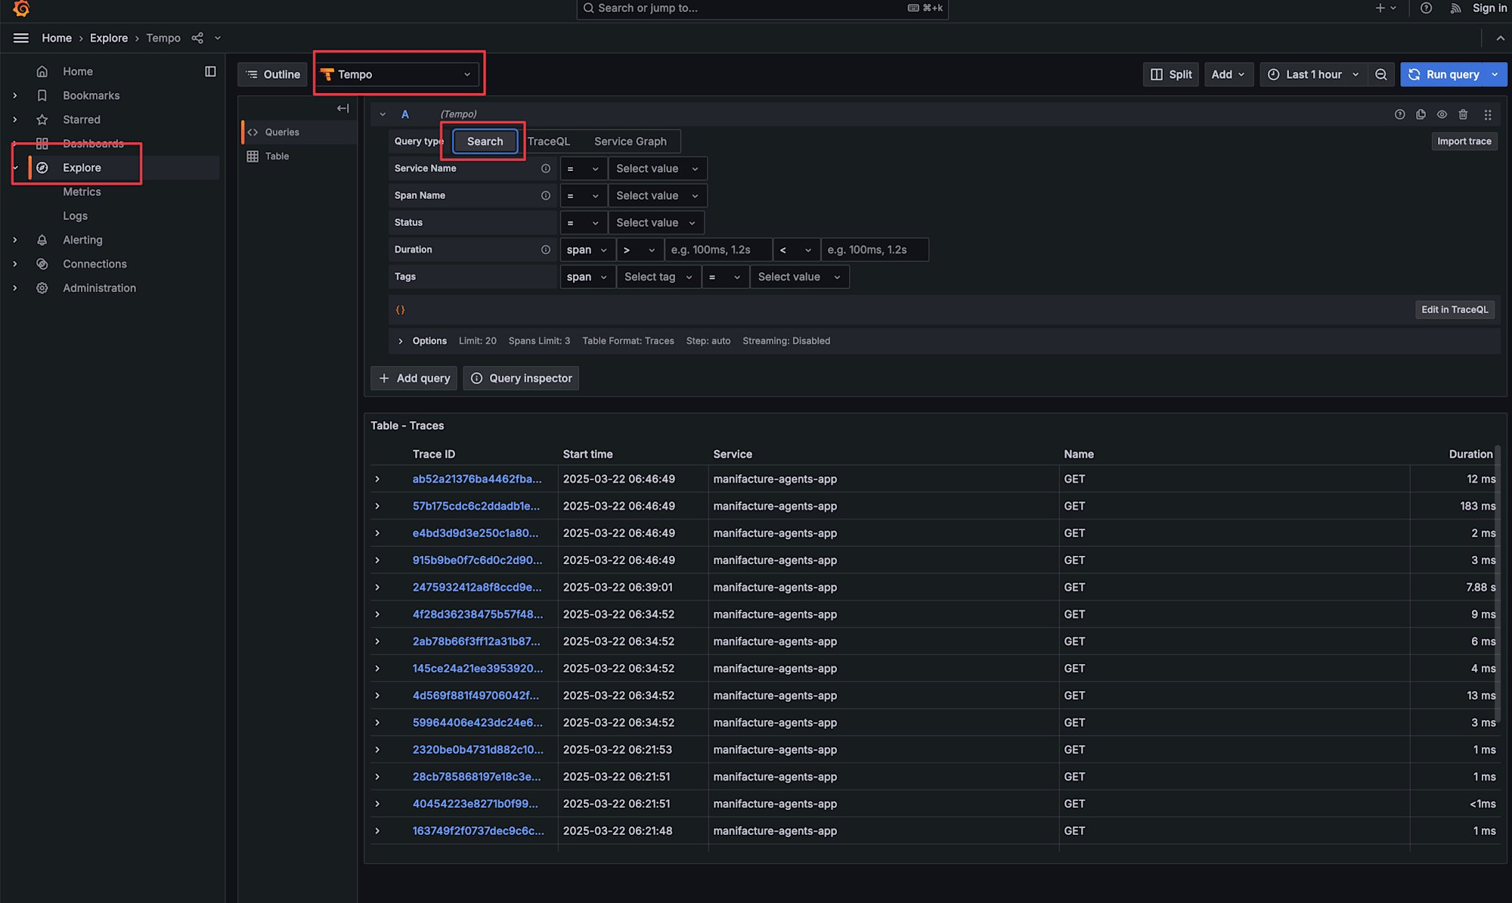Click the Duration minimum value field
Viewport: 1512px width, 903px height.
tap(718, 250)
